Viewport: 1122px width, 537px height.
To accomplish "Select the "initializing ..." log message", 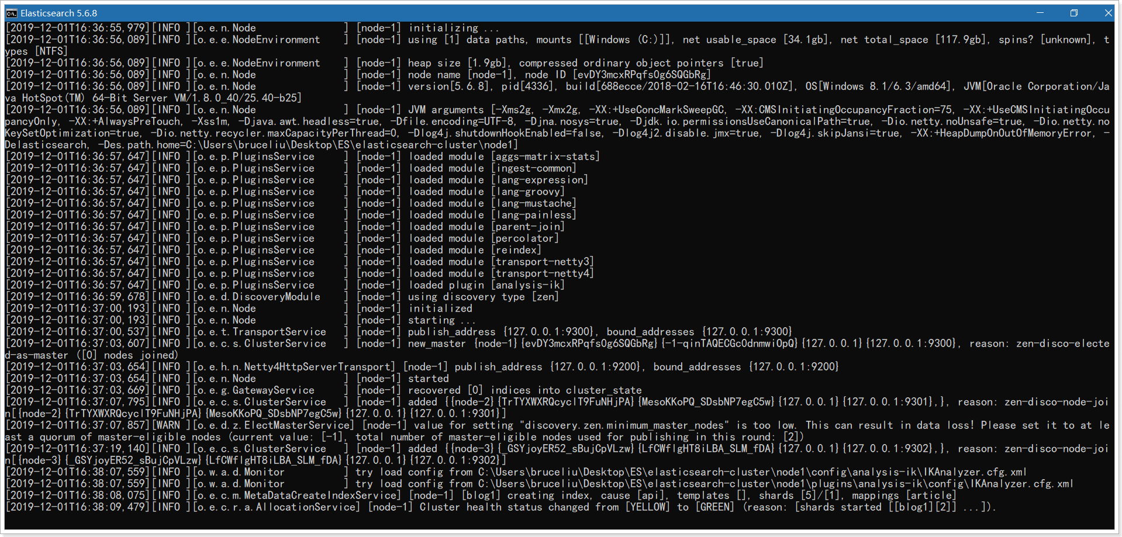I will pos(454,28).
